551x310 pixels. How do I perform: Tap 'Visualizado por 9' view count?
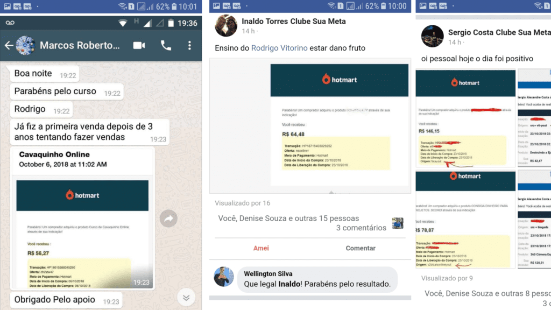[x=447, y=278]
